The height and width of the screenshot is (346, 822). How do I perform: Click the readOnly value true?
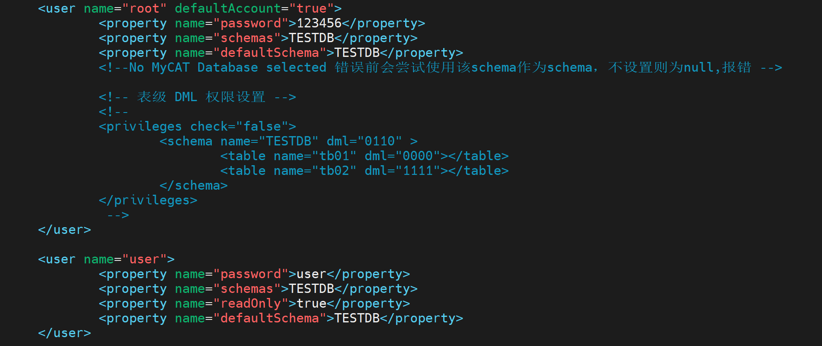(311, 303)
